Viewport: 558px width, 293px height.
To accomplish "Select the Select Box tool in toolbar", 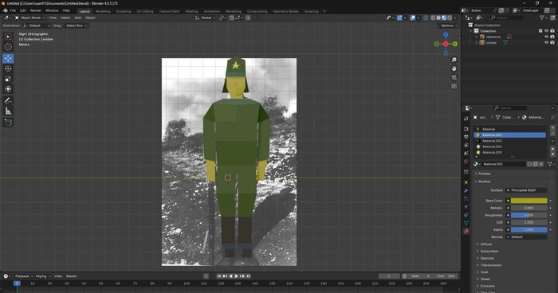I will click(8, 37).
